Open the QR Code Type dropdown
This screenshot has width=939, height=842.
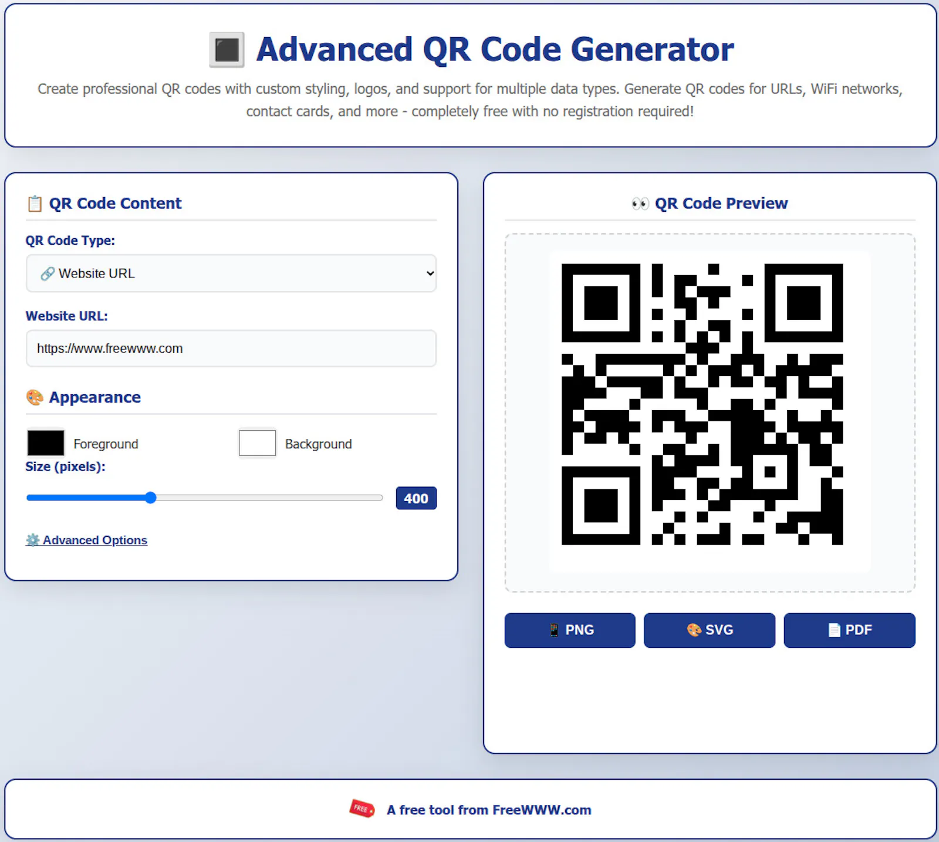pyautogui.click(x=231, y=273)
